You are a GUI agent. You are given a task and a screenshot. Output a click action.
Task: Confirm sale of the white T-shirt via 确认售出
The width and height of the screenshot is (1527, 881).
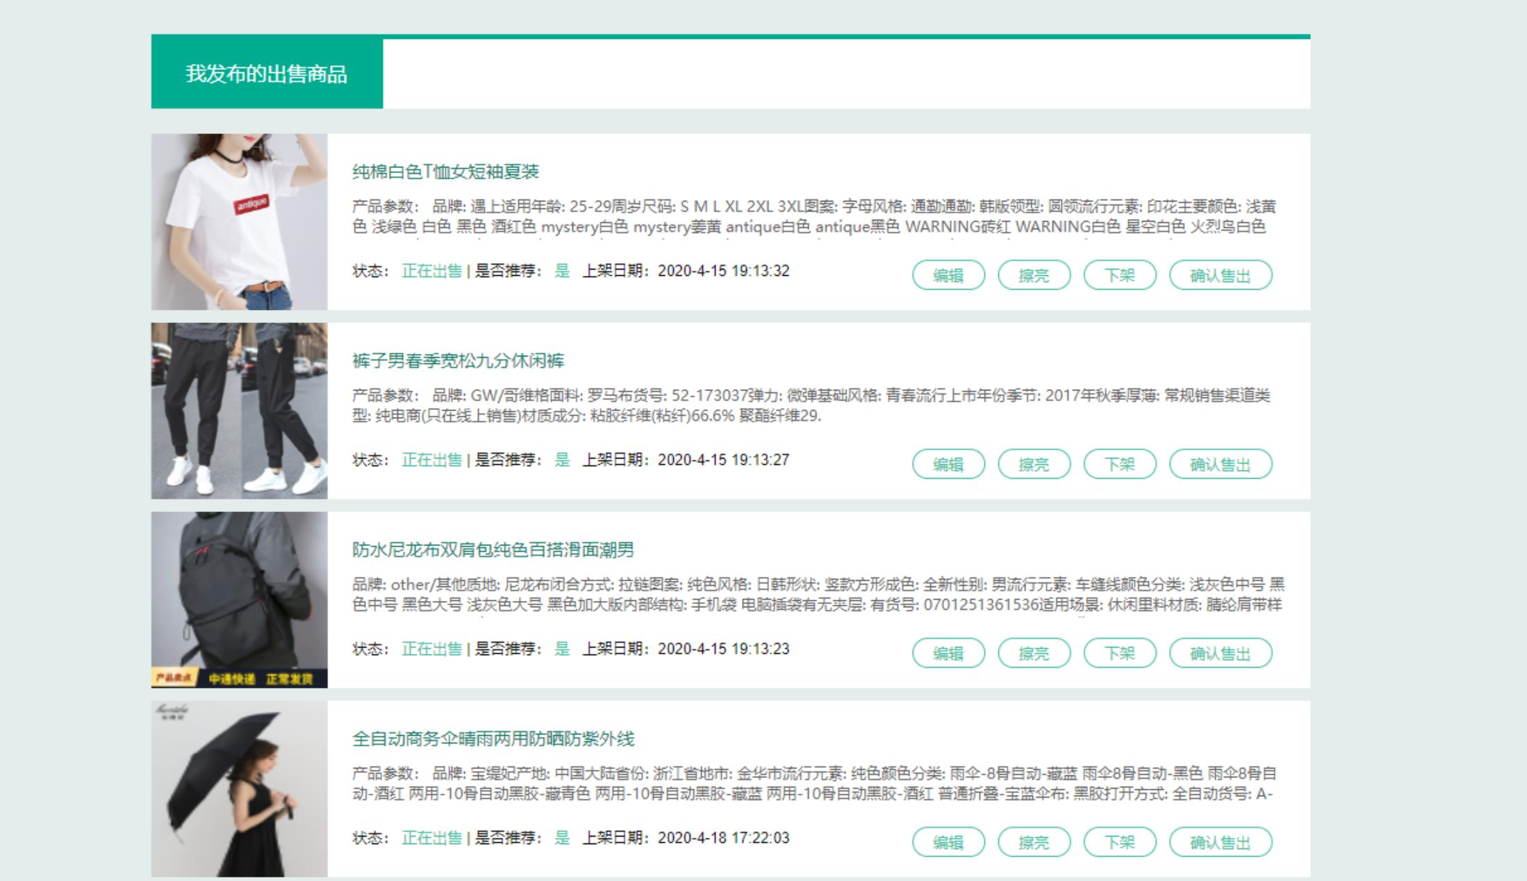tap(1221, 274)
